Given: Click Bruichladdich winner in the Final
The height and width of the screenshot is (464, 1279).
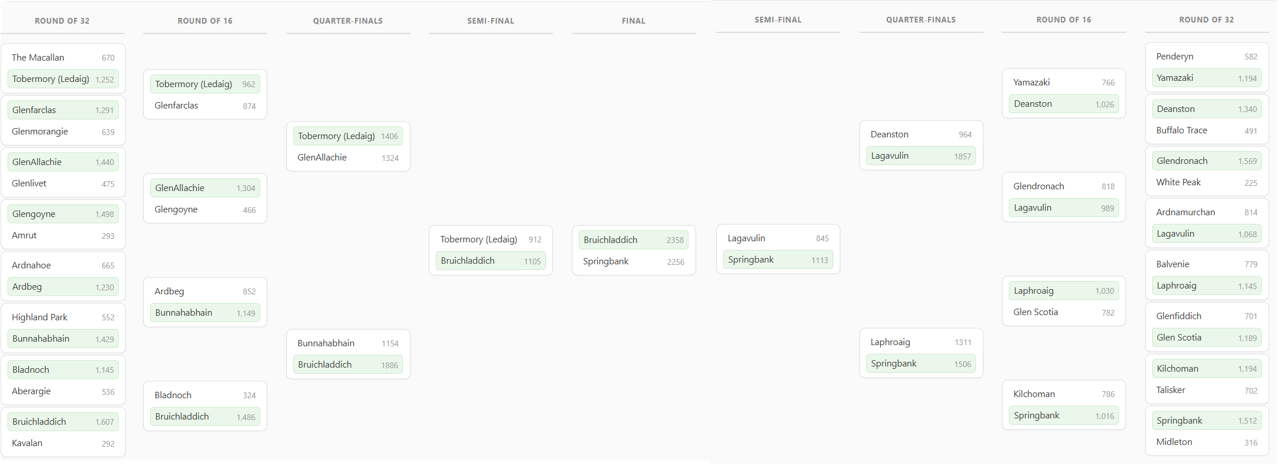Looking at the screenshot, I should tap(633, 240).
